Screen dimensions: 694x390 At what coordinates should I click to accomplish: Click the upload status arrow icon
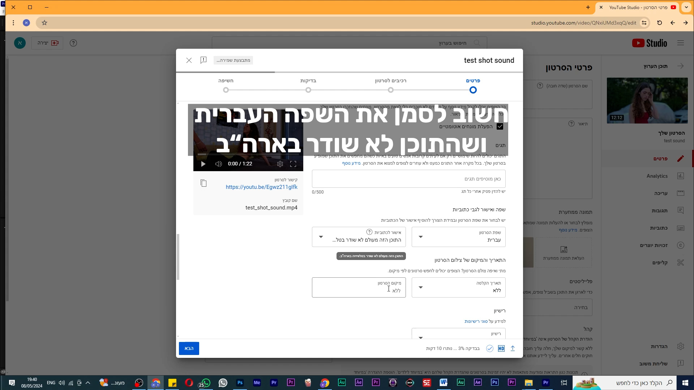(x=513, y=348)
